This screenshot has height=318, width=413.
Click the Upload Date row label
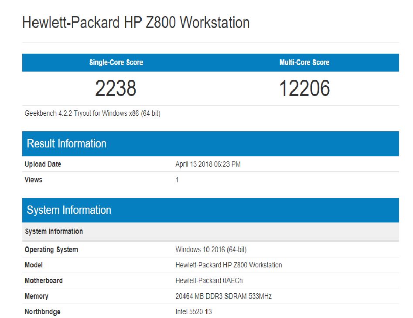[x=43, y=164]
